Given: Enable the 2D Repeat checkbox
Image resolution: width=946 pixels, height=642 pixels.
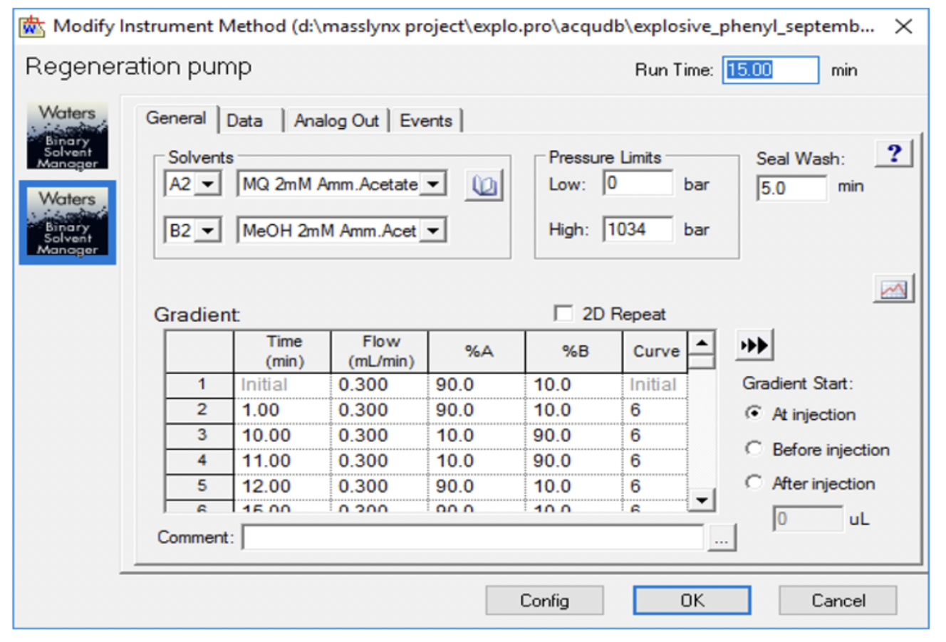Looking at the screenshot, I should pyautogui.click(x=563, y=313).
